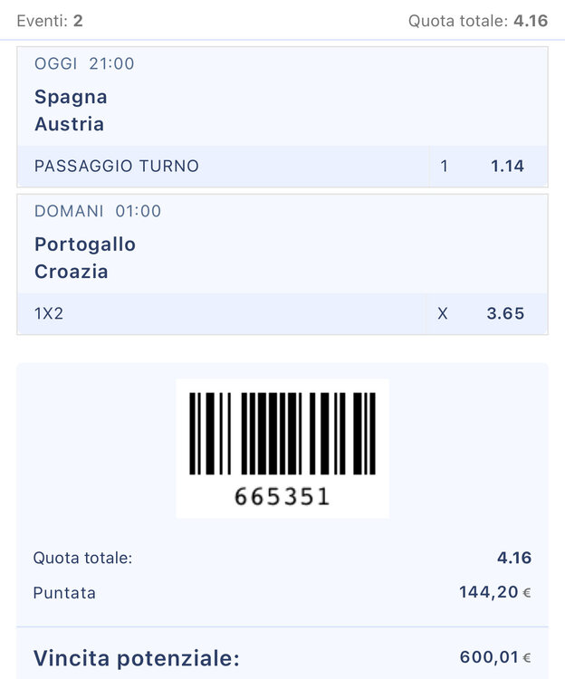The width and height of the screenshot is (565, 679).
Task: Tap the potential winnings 600,01 €
Action: 495,657
